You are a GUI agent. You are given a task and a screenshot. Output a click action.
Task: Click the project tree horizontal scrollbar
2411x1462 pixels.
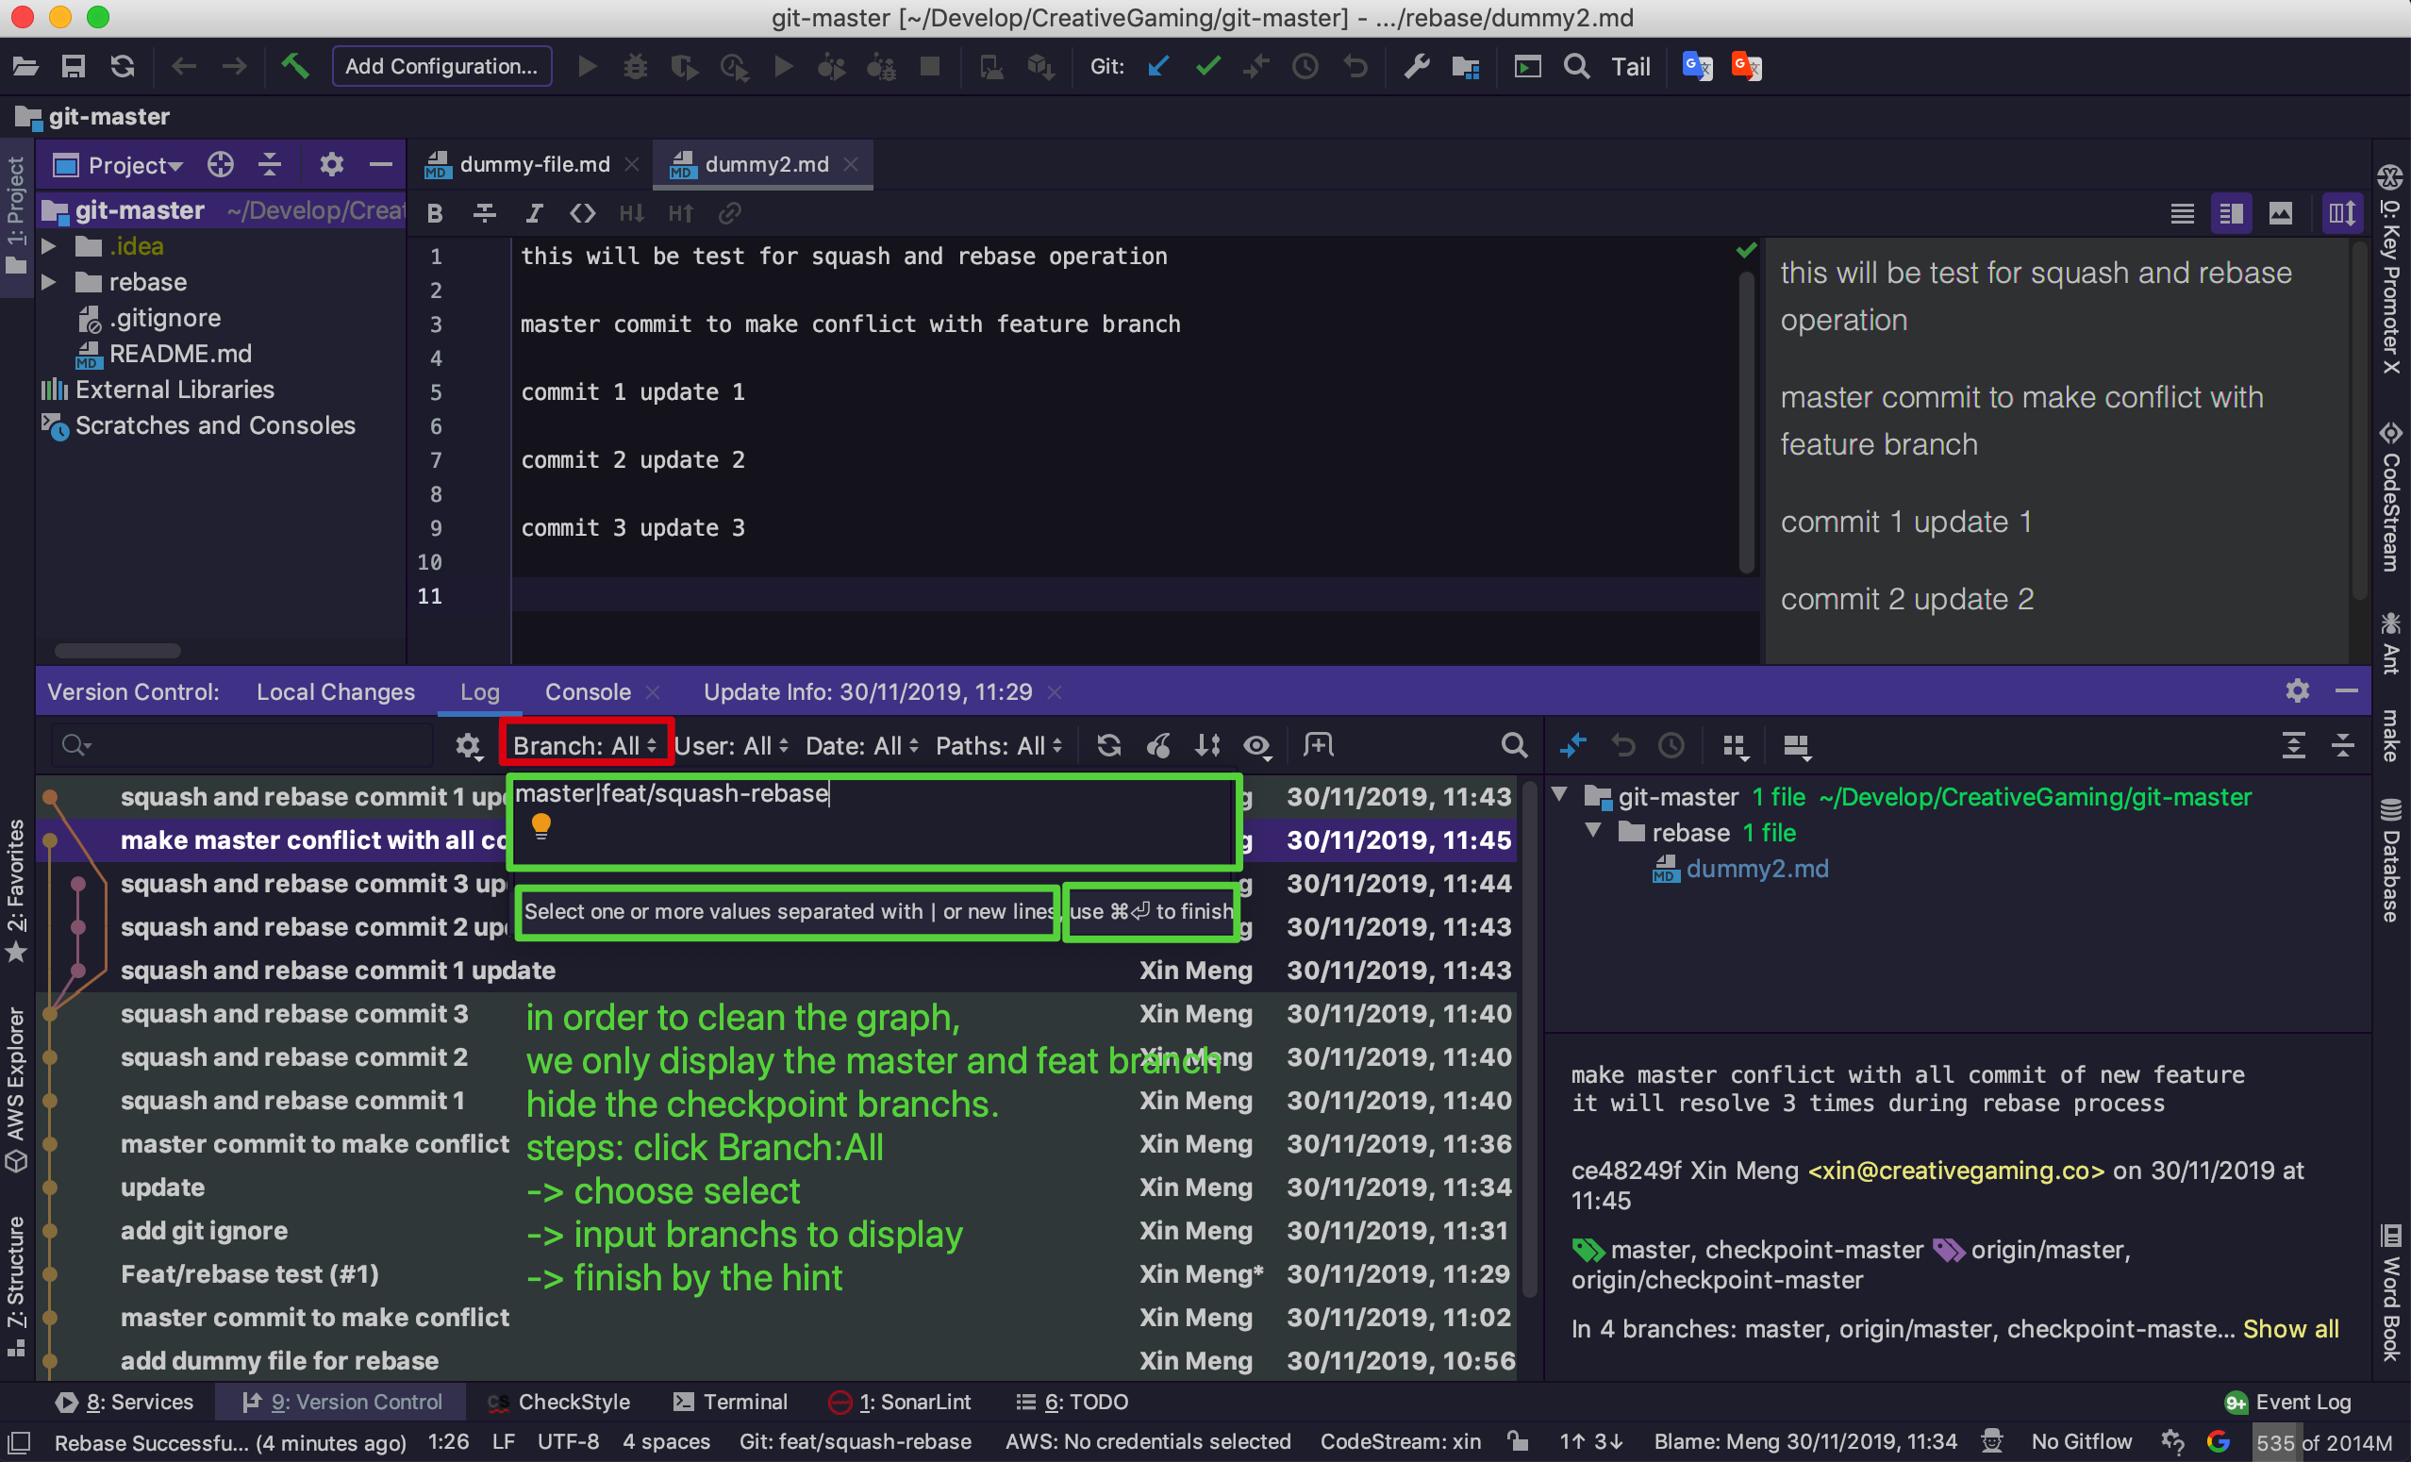[117, 651]
